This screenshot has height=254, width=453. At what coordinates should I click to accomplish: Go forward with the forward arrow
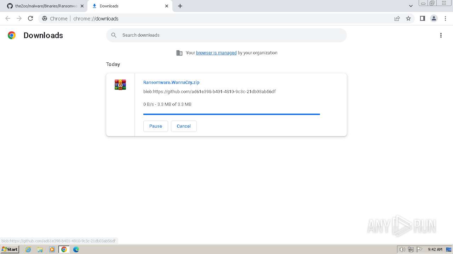(x=19, y=19)
